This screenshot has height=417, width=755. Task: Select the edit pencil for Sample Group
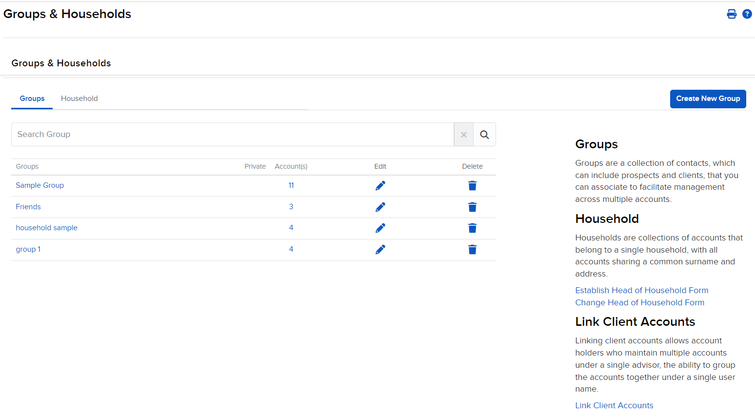tap(380, 185)
